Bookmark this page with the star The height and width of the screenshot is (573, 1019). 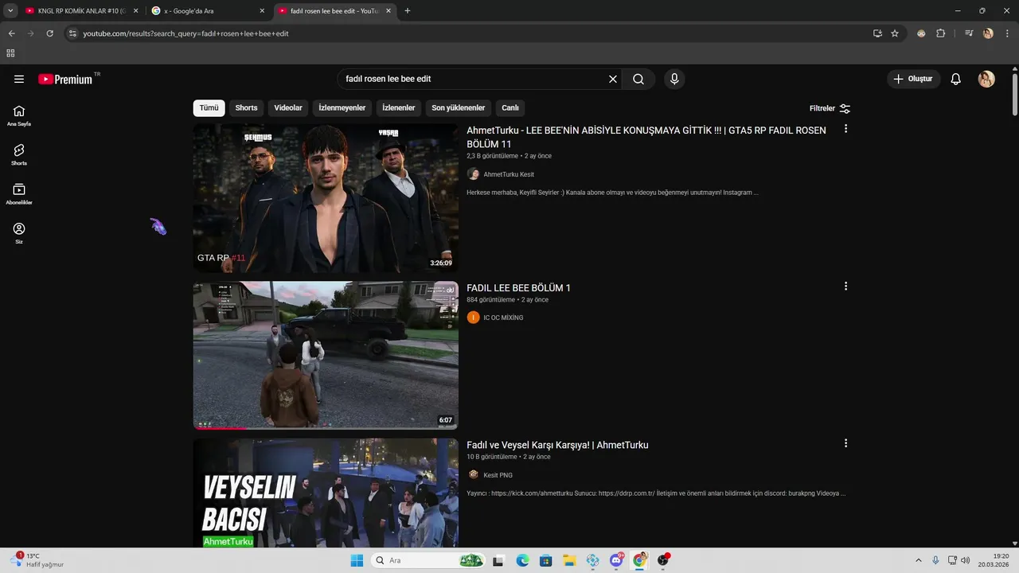point(895,33)
